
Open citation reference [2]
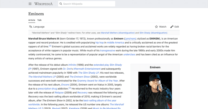[x=50, y=46]
